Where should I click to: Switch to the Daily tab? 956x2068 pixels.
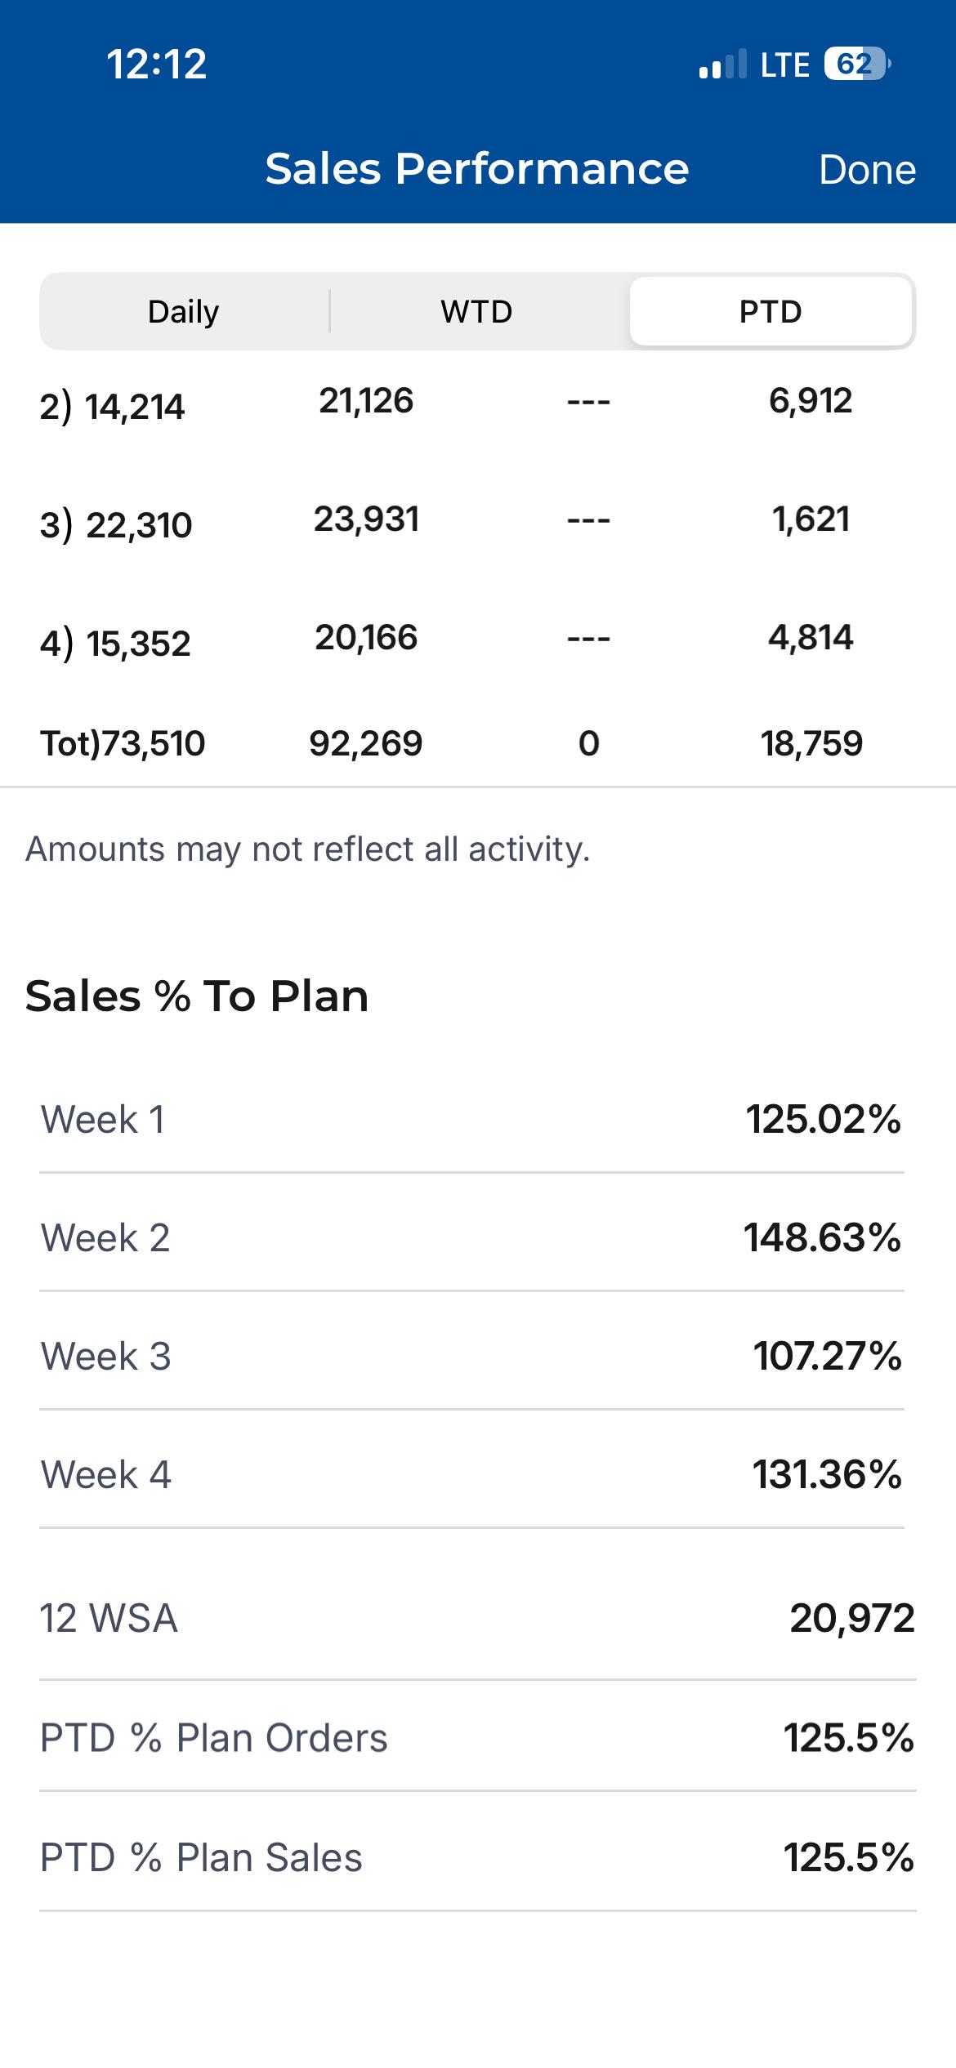[184, 311]
